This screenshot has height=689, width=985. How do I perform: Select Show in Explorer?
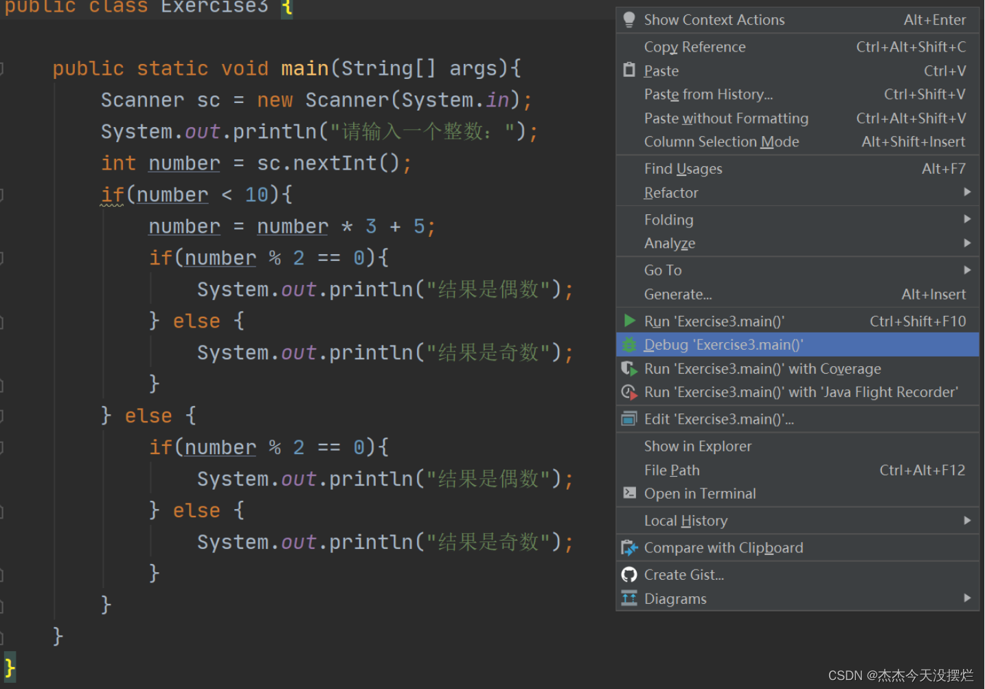coord(797,446)
